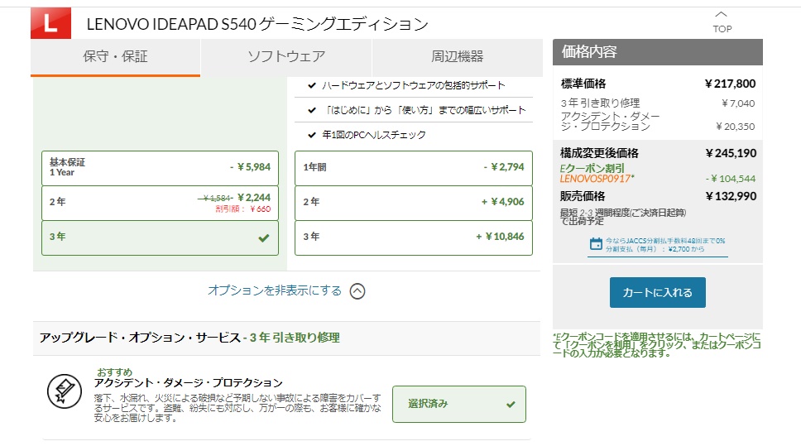Screen dimensions: 801x446
Task: Choose the 1年間 support option at -¥2,794
Action: pyautogui.click(x=413, y=168)
